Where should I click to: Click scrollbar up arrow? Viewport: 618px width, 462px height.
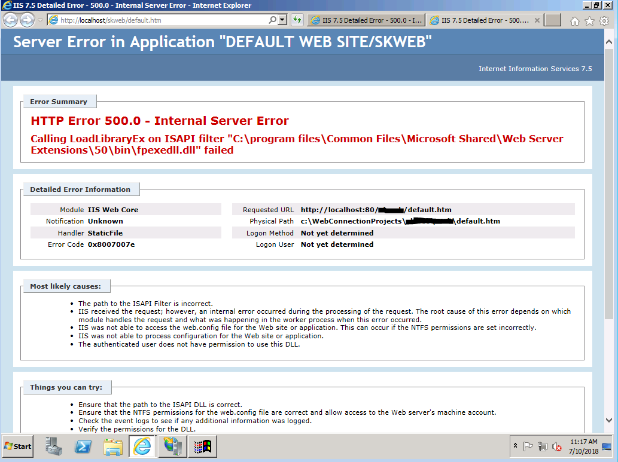point(609,41)
